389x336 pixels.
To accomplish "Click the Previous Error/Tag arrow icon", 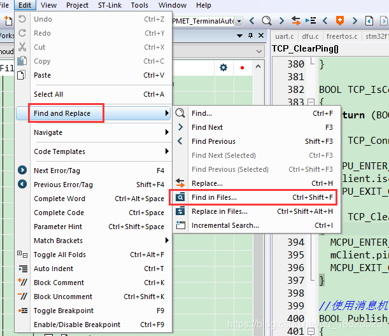I will 22,184.
